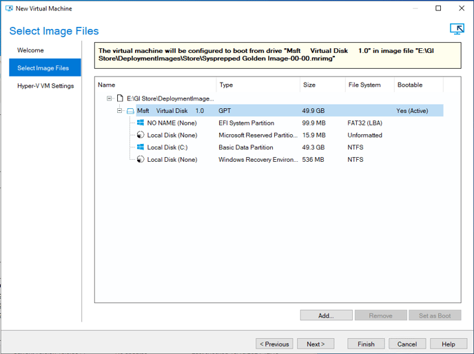
Task: Click the disk drive icon beside Msft Virtual Disk
Action: [130, 111]
